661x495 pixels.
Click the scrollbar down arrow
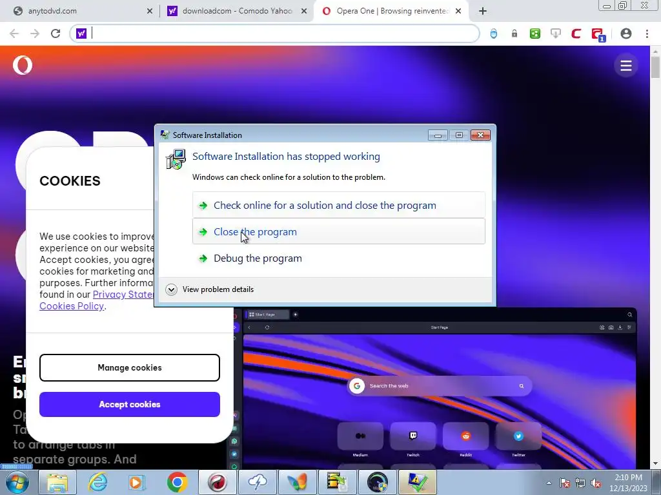(655, 464)
